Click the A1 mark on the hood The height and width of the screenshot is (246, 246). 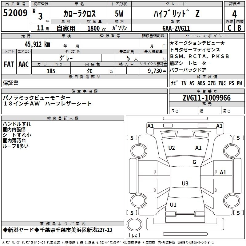pyautogui.click(x=198, y=148)
